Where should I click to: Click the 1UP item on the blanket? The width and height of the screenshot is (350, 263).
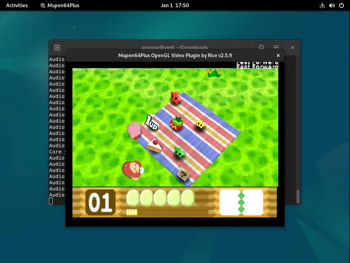point(152,122)
